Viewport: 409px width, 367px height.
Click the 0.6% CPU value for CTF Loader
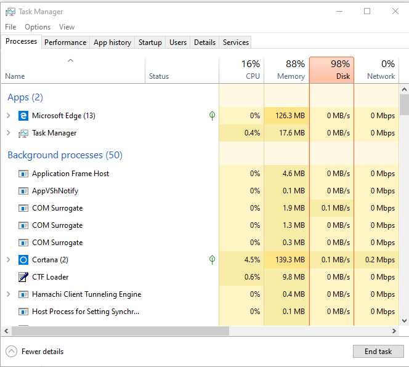[252, 277]
